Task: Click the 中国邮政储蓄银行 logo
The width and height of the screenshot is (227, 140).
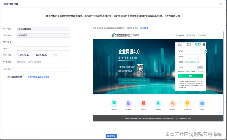Action: click(121, 35)
